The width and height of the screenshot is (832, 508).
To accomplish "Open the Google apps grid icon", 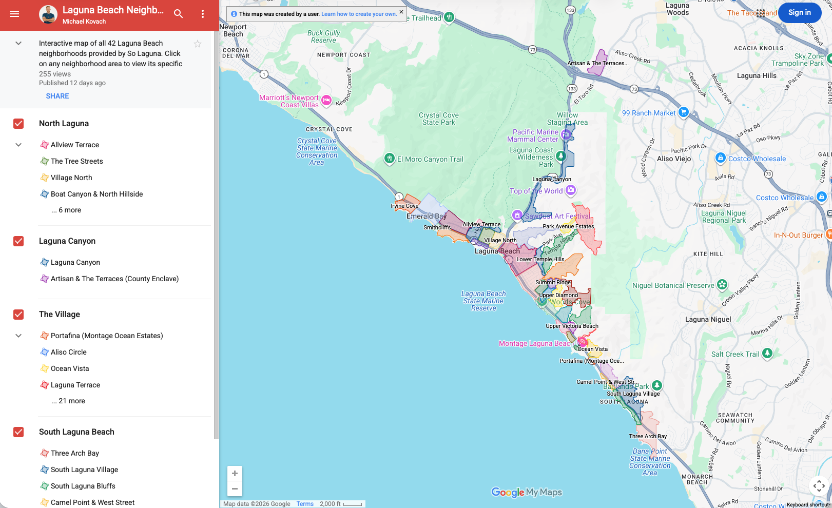I will 761,13.
